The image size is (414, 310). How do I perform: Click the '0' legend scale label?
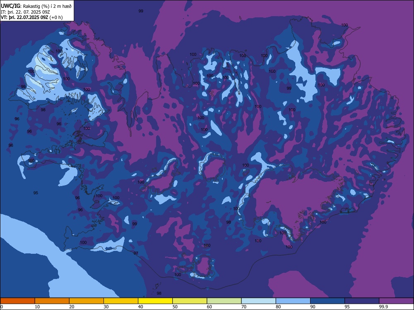tap(2, 307)
